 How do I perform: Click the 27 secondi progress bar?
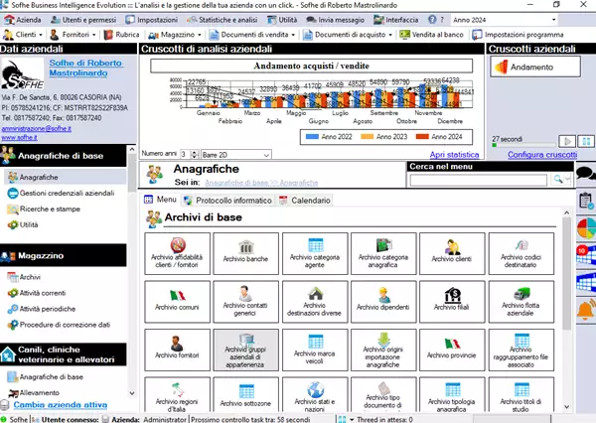523,145
